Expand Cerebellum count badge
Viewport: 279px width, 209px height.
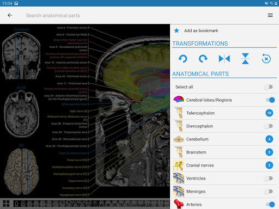[x=269, y=139]
